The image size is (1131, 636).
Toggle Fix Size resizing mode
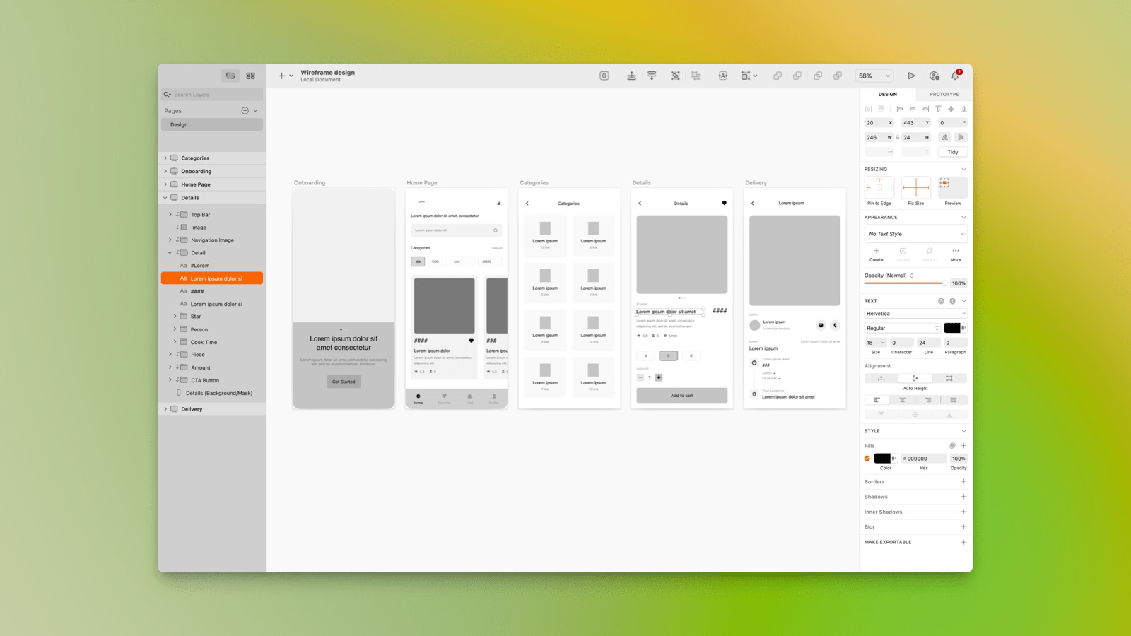[x=915, y=187]
